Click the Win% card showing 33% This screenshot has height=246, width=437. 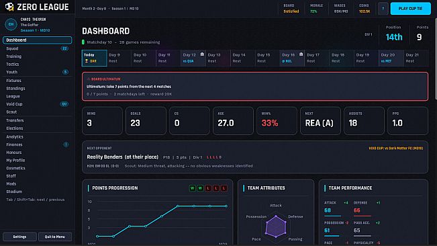(x=277, y=121)
